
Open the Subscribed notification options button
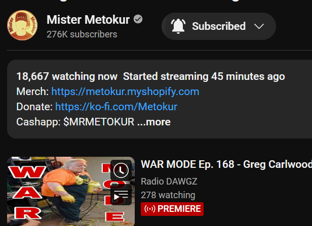219,26
